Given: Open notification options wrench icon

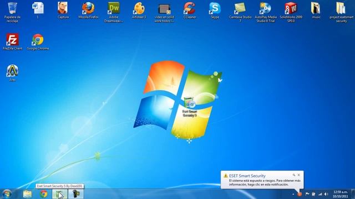Looking at the screenshot, I should (x=294, y=175).
